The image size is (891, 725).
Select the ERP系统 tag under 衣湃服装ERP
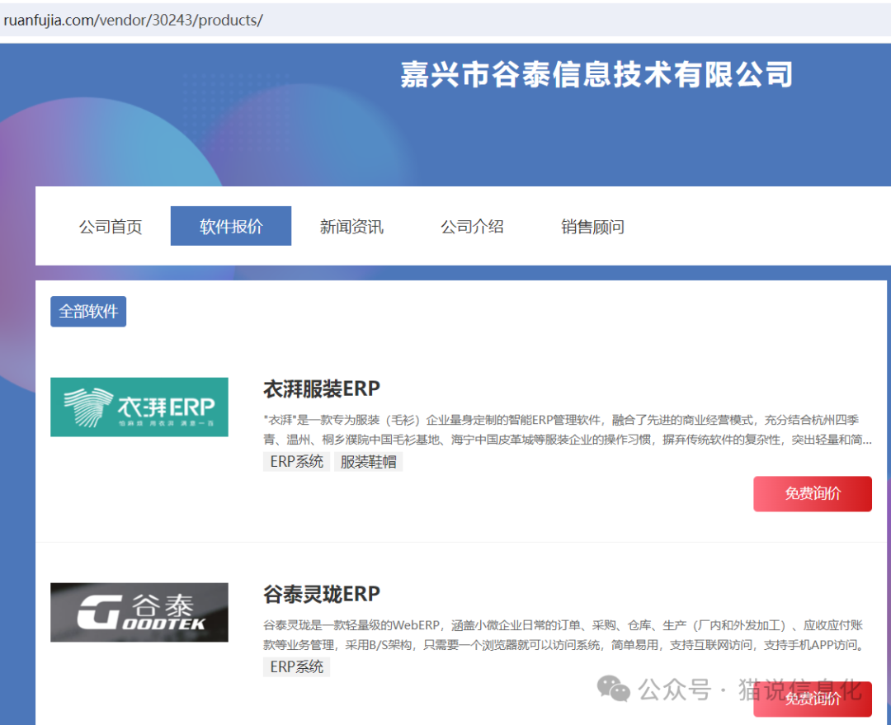pyautogui.click(x=297, y=461)
